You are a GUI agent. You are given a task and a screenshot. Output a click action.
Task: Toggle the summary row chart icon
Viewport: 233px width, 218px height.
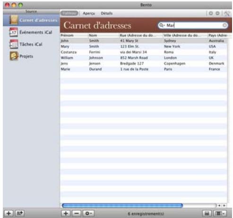pos(207,213)
